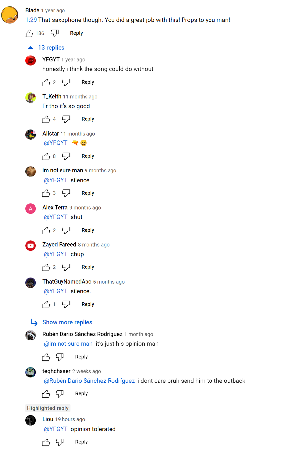Image resolution: width=296 pixels, height=453 pixels.
Task: Collapse the 13 replies thread
Action: click(46, 48)
